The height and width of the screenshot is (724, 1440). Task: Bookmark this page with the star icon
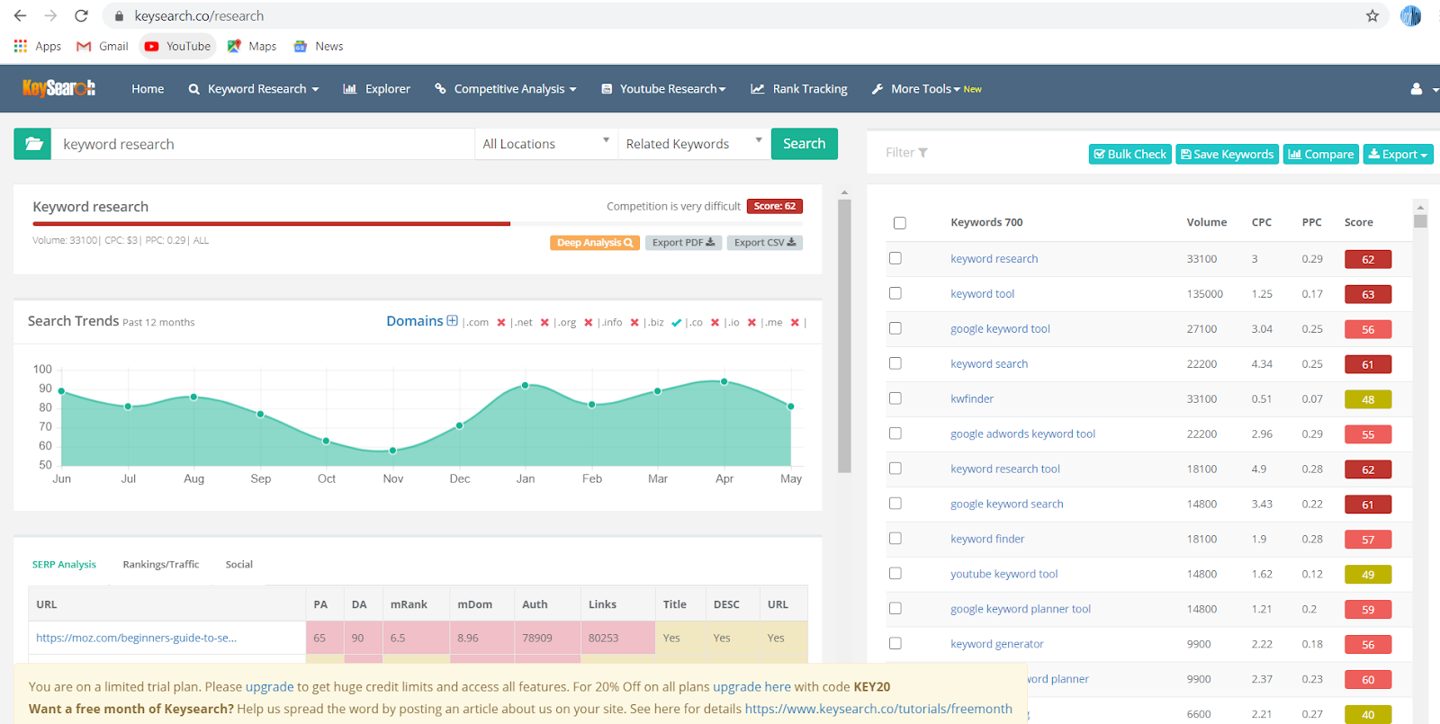pyautogui.click(x=1372, y=15)
